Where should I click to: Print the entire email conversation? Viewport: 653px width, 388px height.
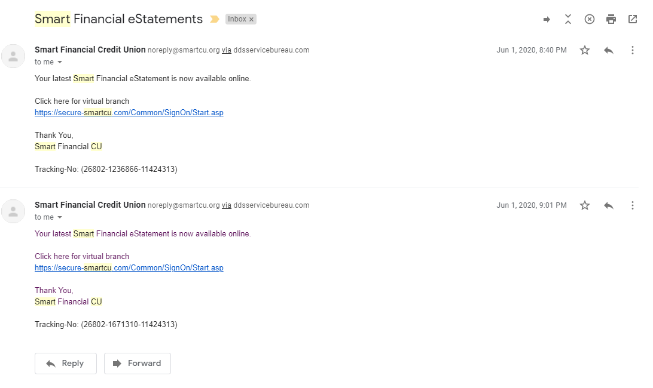click(611, 19)
